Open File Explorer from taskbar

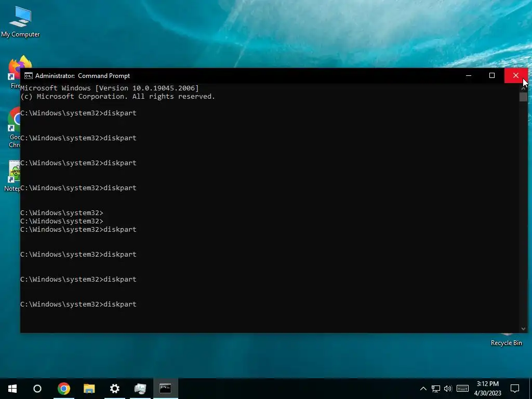(x=89, y=389)
